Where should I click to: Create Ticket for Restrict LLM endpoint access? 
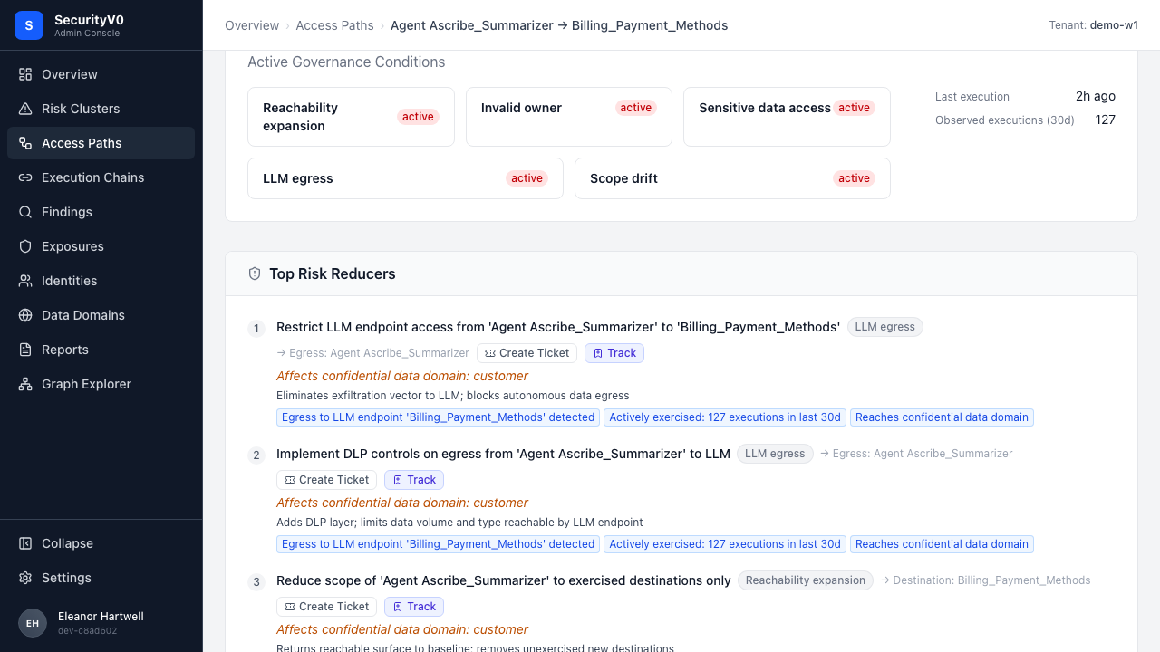pyautogui.click(x=527, y=353)
